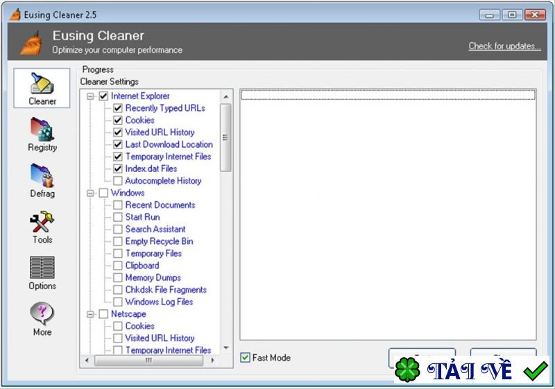Enable Windows Log Files checkbox
Image resolution: width=555 pixels, height=389 pixels.
point(118,302)
